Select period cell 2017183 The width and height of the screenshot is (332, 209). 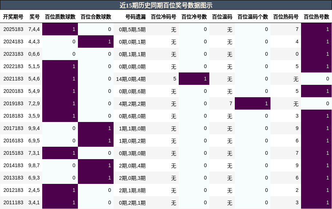[x=13, y=128]
